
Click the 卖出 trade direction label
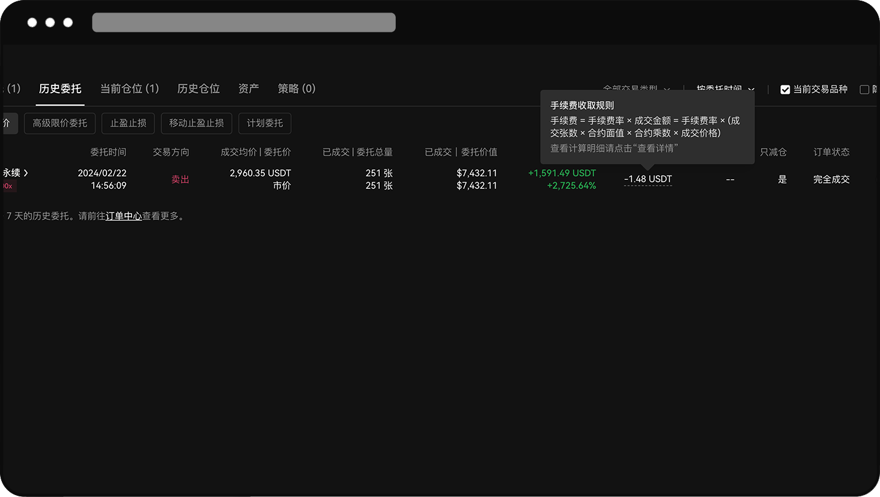pyautogui.click(x=180, y=179)
